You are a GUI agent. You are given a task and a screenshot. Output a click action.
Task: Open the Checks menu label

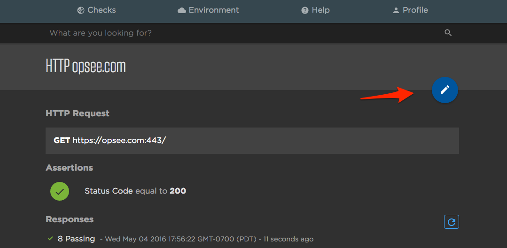pos(101,10)
